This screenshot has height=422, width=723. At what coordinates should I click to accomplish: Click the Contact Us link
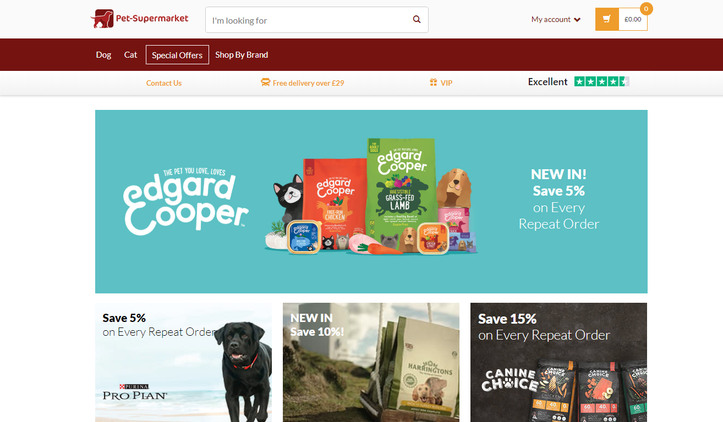coord(164,83)
